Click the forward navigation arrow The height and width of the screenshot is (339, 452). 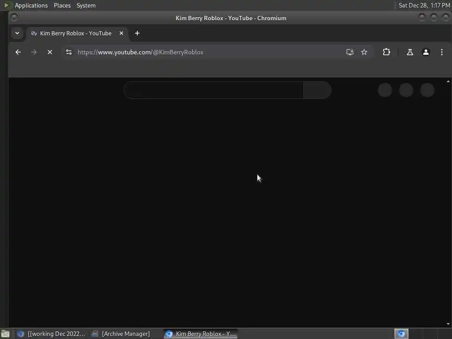point(34,52)
